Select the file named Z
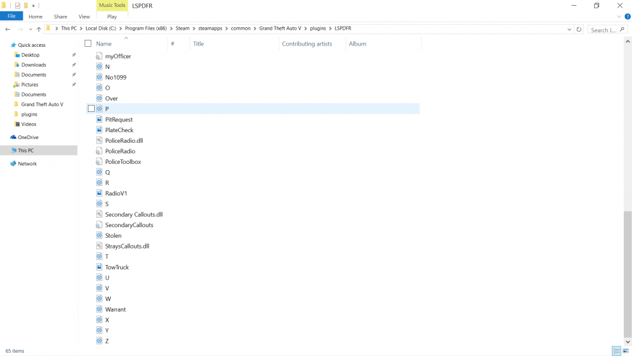 [107, 341]
